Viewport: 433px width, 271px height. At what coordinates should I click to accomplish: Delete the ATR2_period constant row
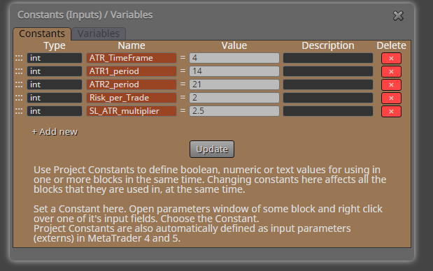click(391, 85)
